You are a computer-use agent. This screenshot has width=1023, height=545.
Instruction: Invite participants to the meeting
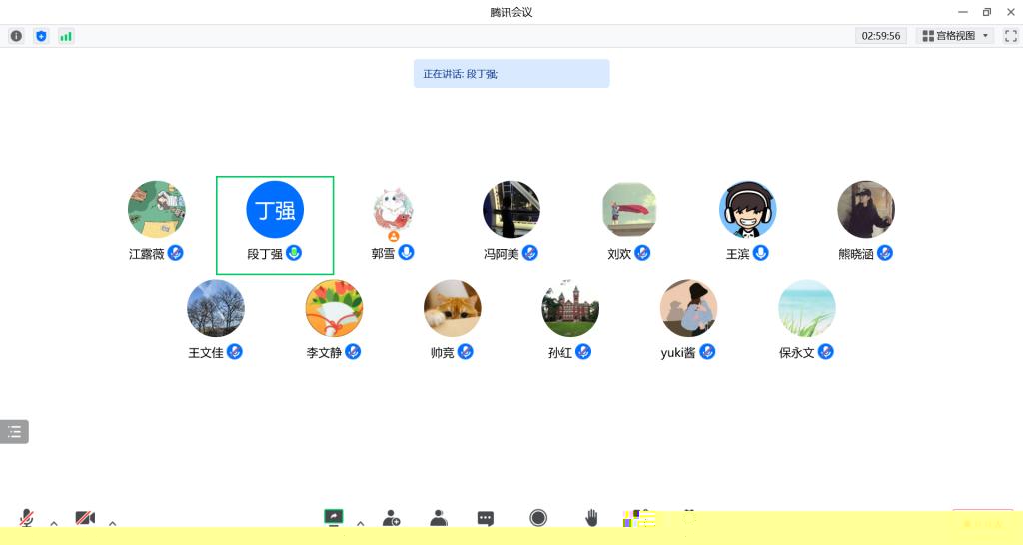coord(392,518)
